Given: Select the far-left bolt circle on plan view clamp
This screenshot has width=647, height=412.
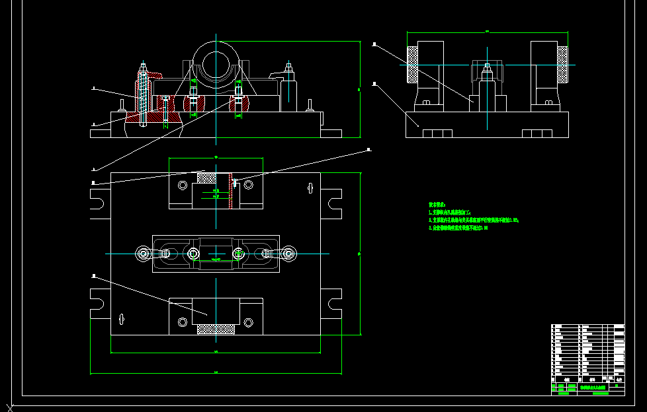Looking at the screenshot, I should click(144, 254).
